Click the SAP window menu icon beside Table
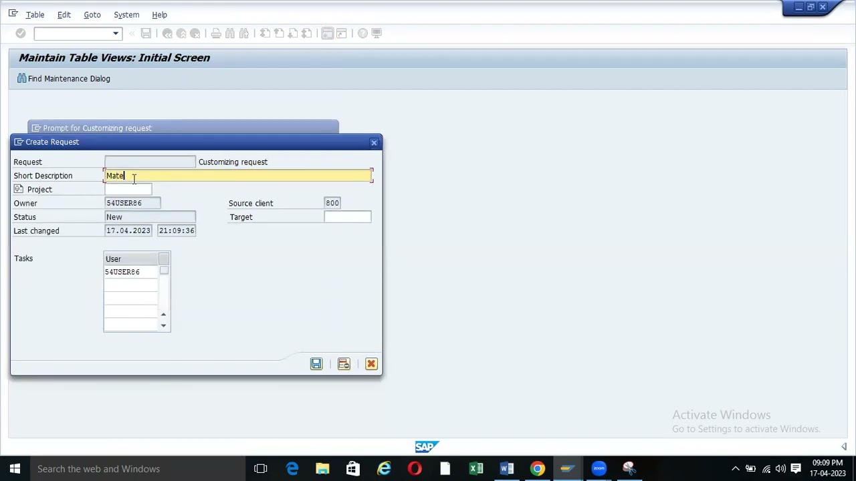The image size is (856, 481). click(x=13, y=14)
